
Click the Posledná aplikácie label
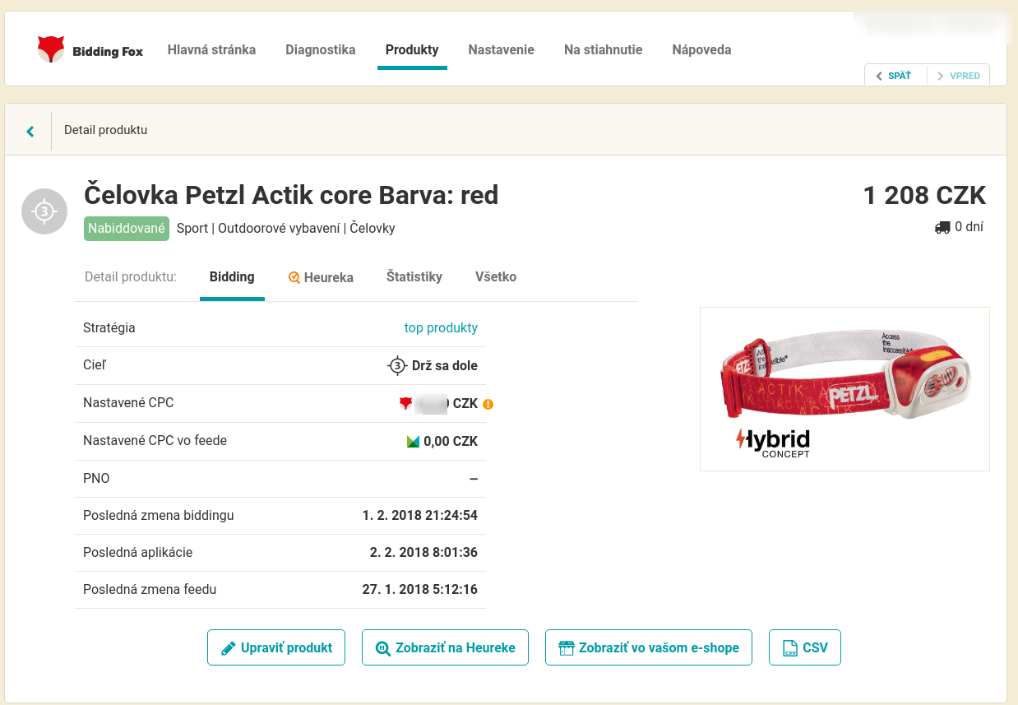click(x=138, y=553)
